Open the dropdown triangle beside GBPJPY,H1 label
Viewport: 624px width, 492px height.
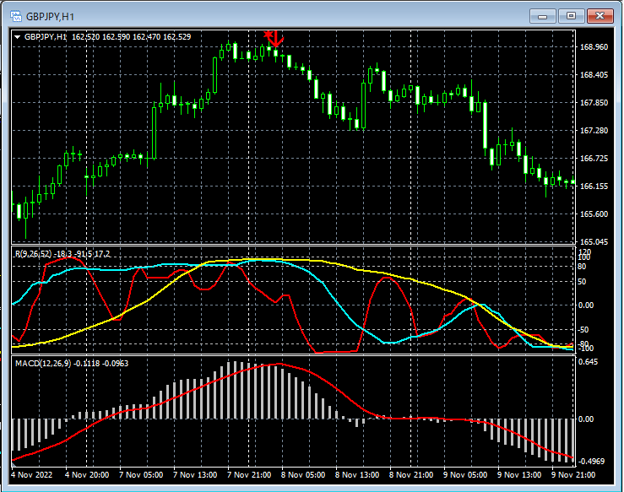click(18, 36)
